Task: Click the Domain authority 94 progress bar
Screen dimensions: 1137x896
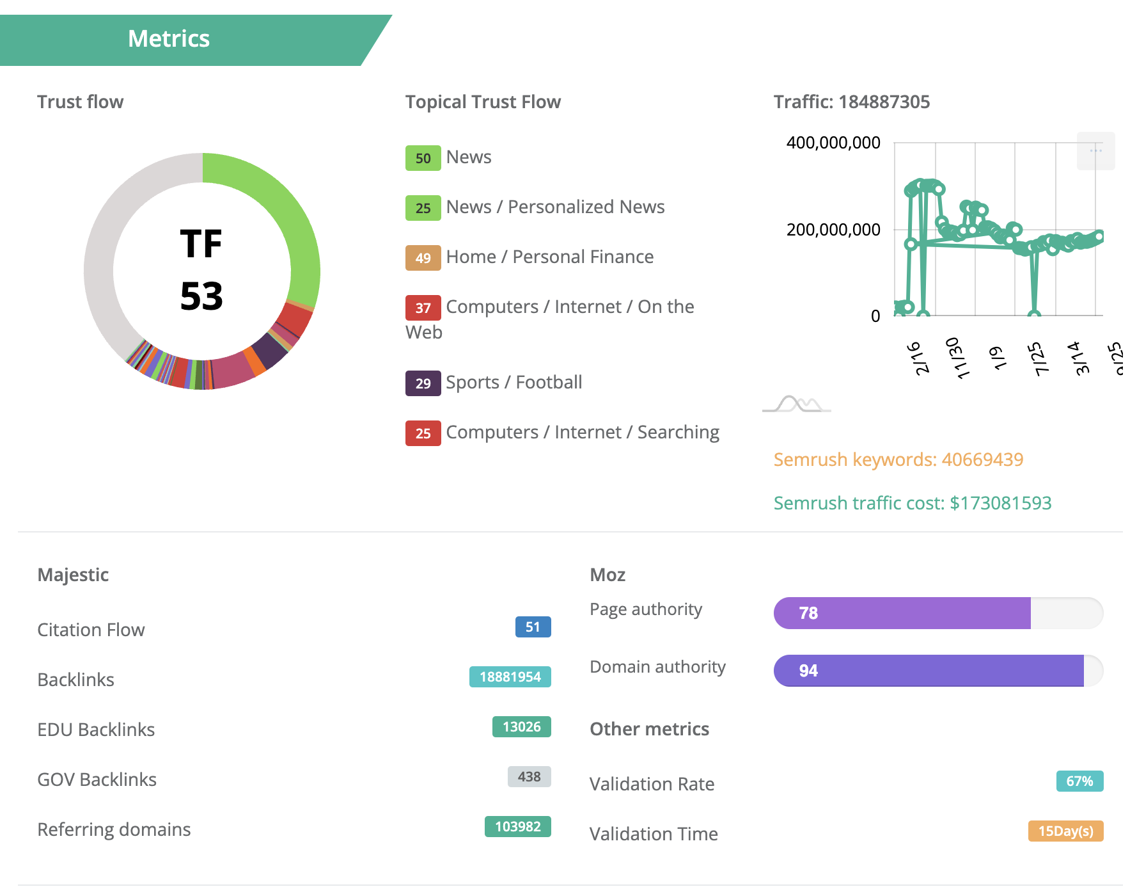Action: (937, 671)
